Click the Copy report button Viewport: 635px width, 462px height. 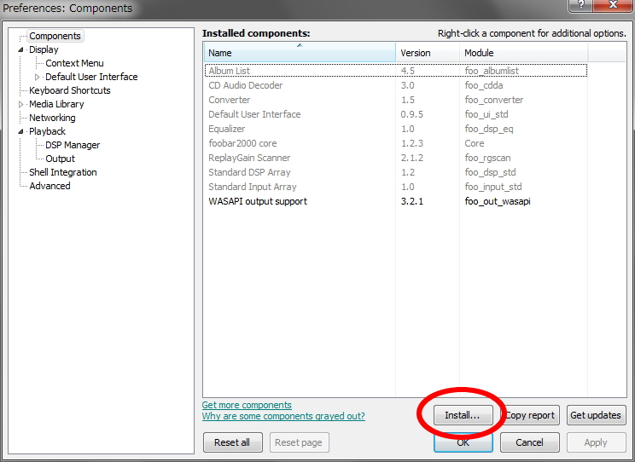530,415
